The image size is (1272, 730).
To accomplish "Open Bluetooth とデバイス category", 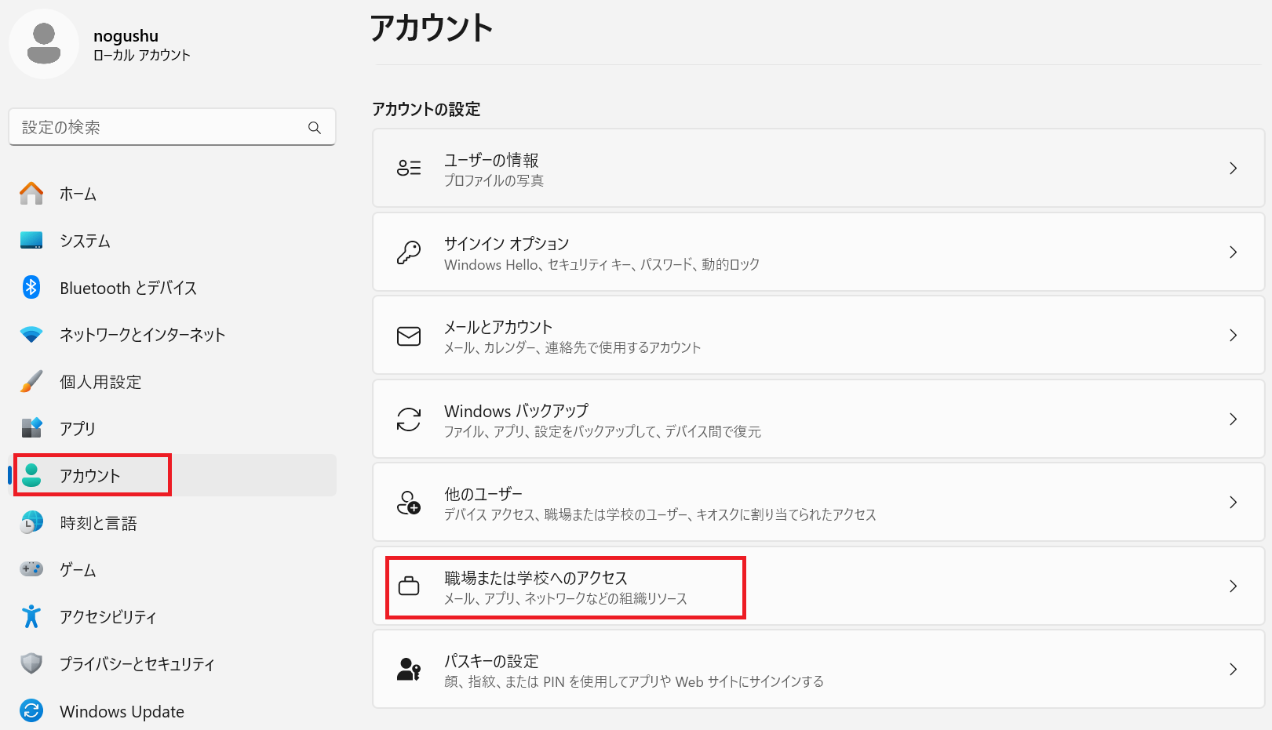I will pos(173,287).
